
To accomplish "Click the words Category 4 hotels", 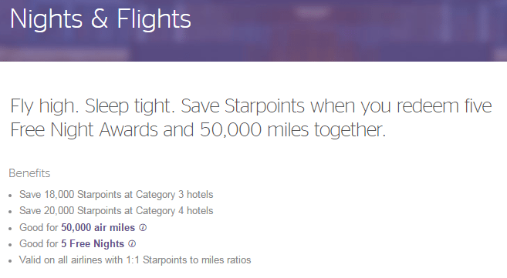I will point(174,211).
